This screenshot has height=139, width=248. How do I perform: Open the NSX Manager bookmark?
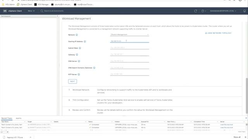coord(41,5)
